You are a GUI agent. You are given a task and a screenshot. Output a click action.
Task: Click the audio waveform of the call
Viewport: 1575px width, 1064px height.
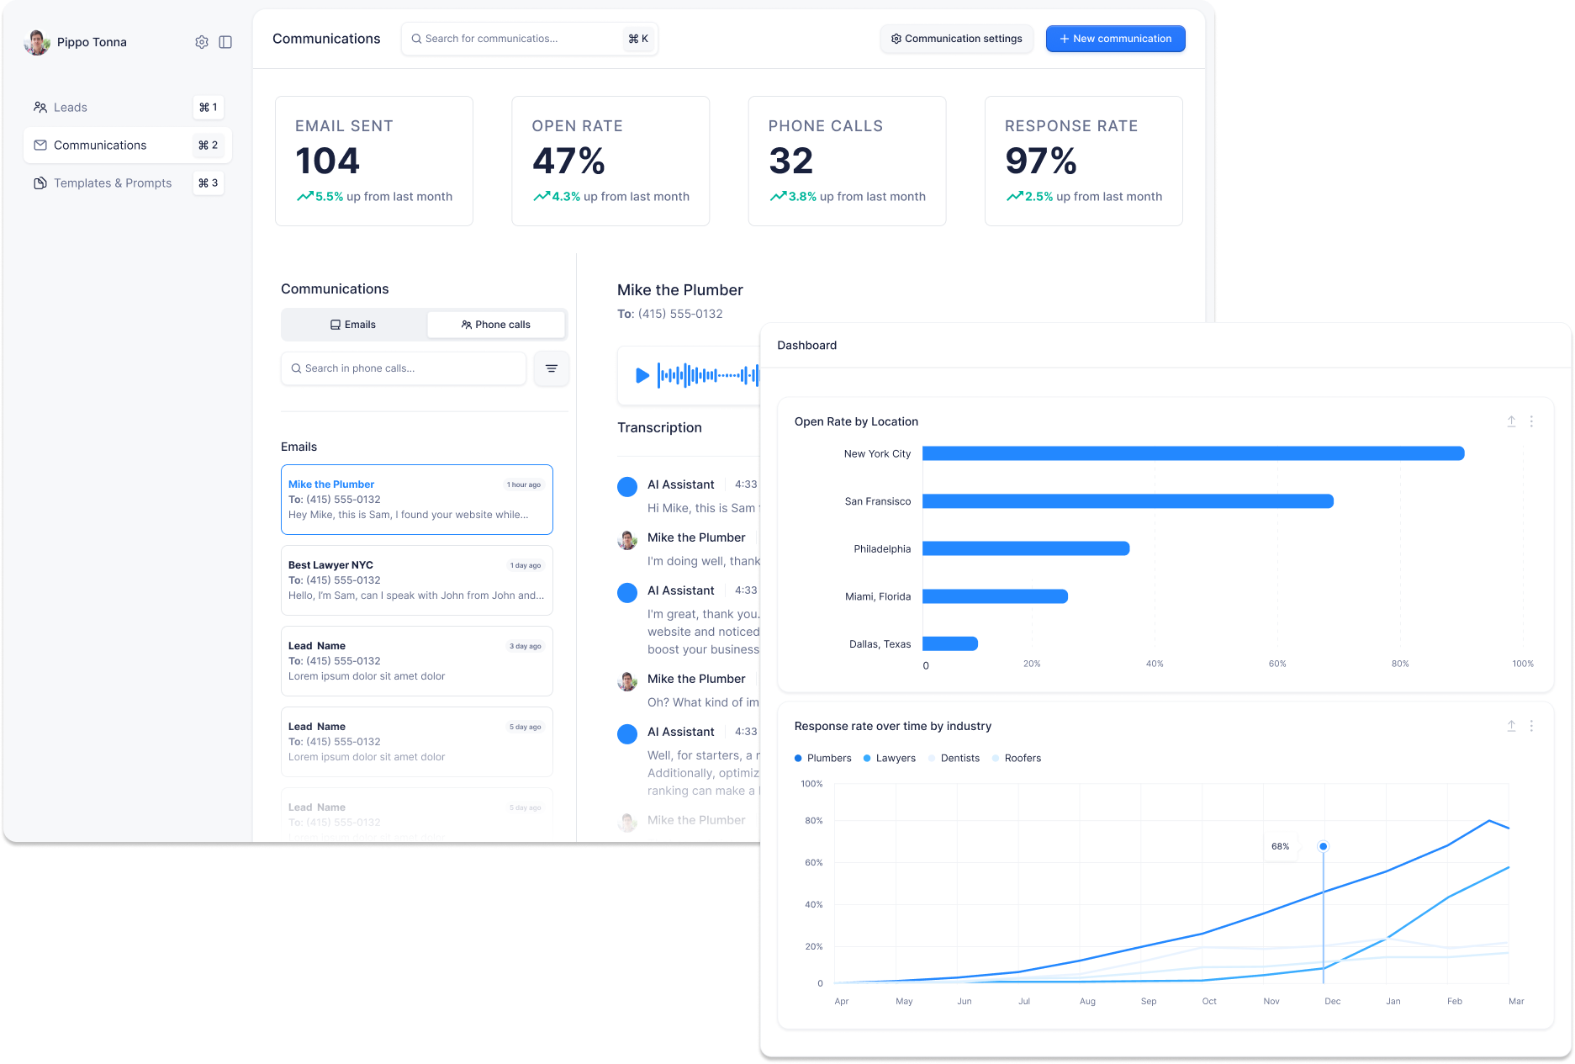pos(708,375)
